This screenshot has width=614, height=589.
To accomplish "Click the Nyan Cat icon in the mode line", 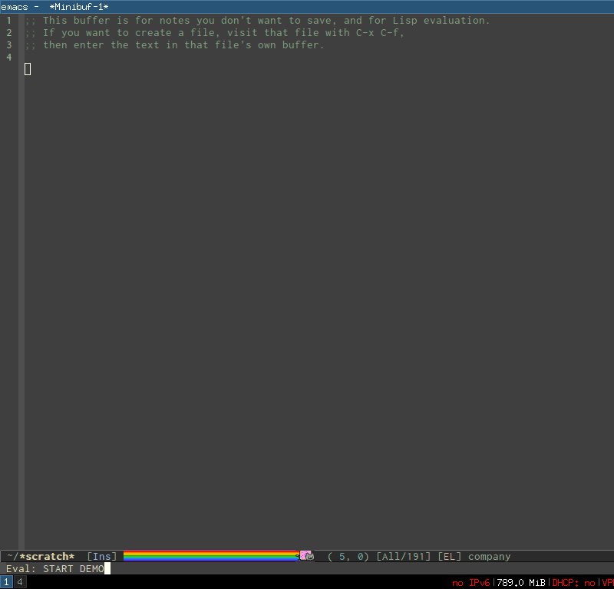I will (x=306, y=555).
